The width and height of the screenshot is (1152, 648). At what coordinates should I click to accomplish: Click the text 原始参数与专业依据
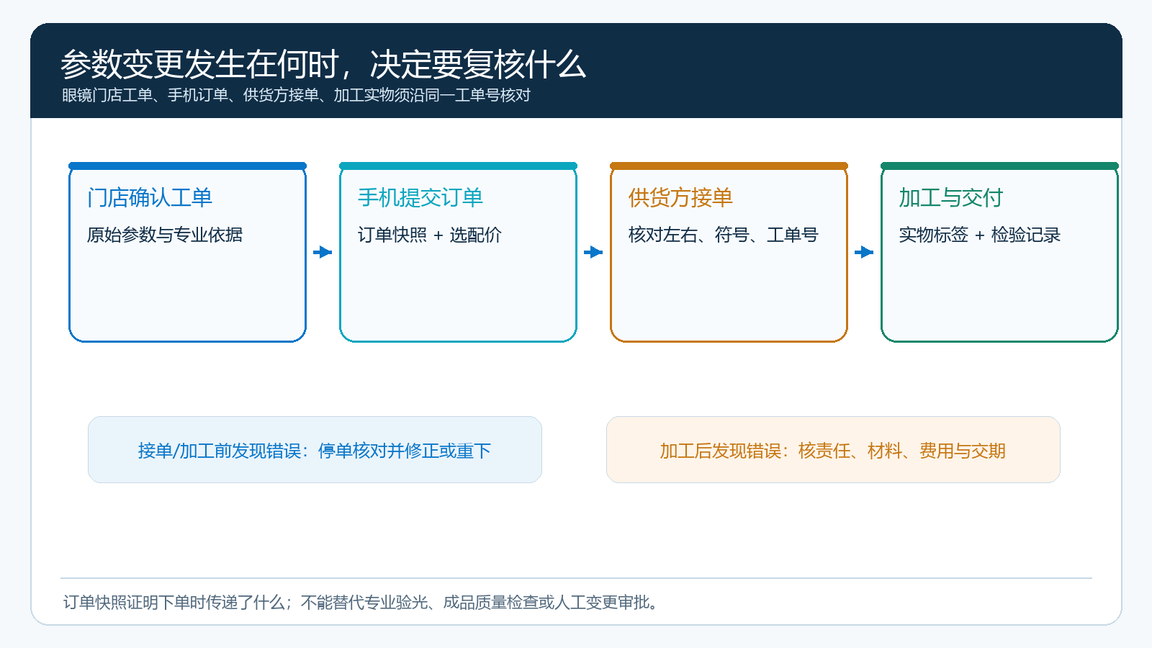165,235
